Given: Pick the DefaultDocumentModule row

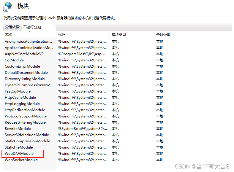Looking at the screenshot, I should pos(26,73).
